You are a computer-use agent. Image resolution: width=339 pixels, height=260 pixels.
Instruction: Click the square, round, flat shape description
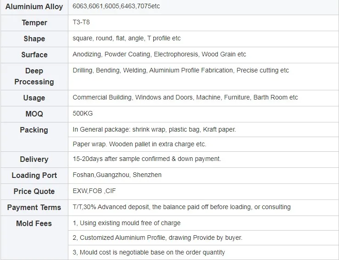(123, 39)
